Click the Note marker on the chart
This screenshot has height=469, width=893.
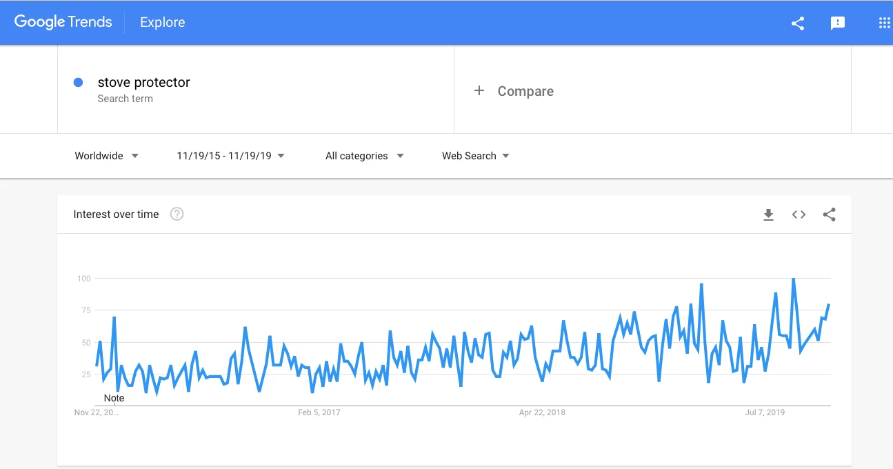(x=114, y=398)
